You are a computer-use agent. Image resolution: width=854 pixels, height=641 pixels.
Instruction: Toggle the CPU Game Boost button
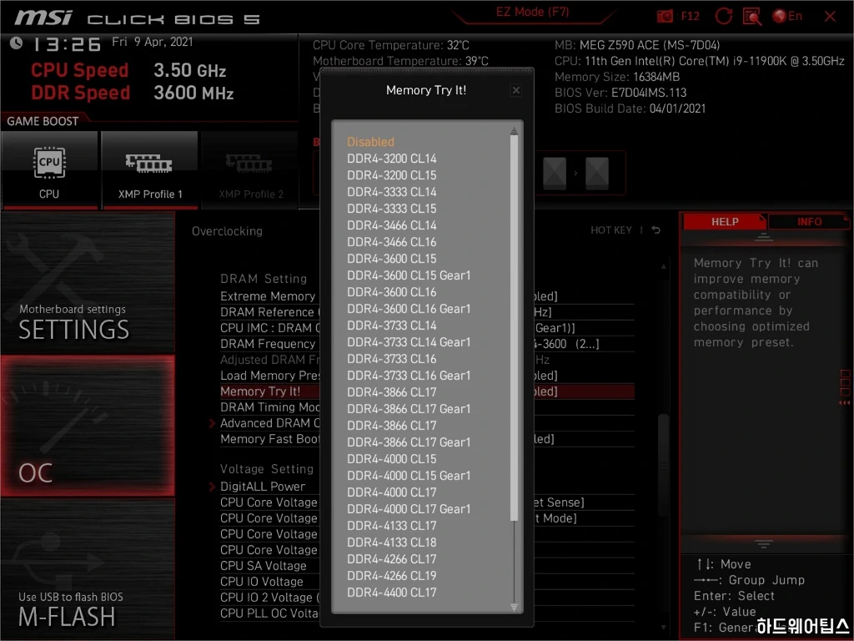[49, 170]
